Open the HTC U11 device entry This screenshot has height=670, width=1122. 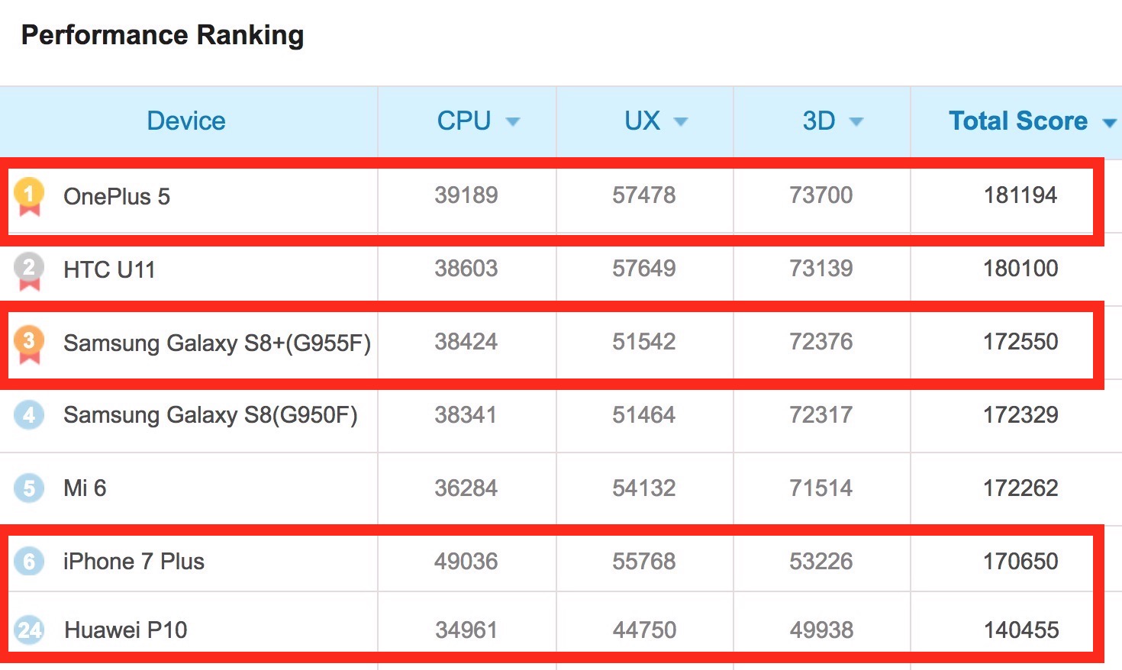[109, 269]
